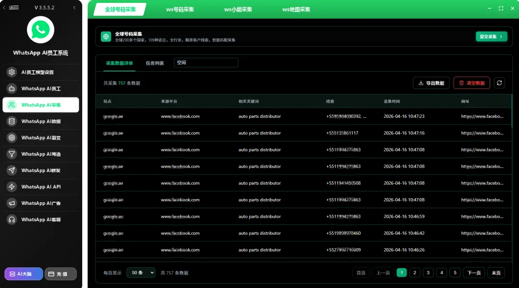Screen dimensions: 519x288
Task: Go to 上一页 previous page
Action: [x=383, y=273]
